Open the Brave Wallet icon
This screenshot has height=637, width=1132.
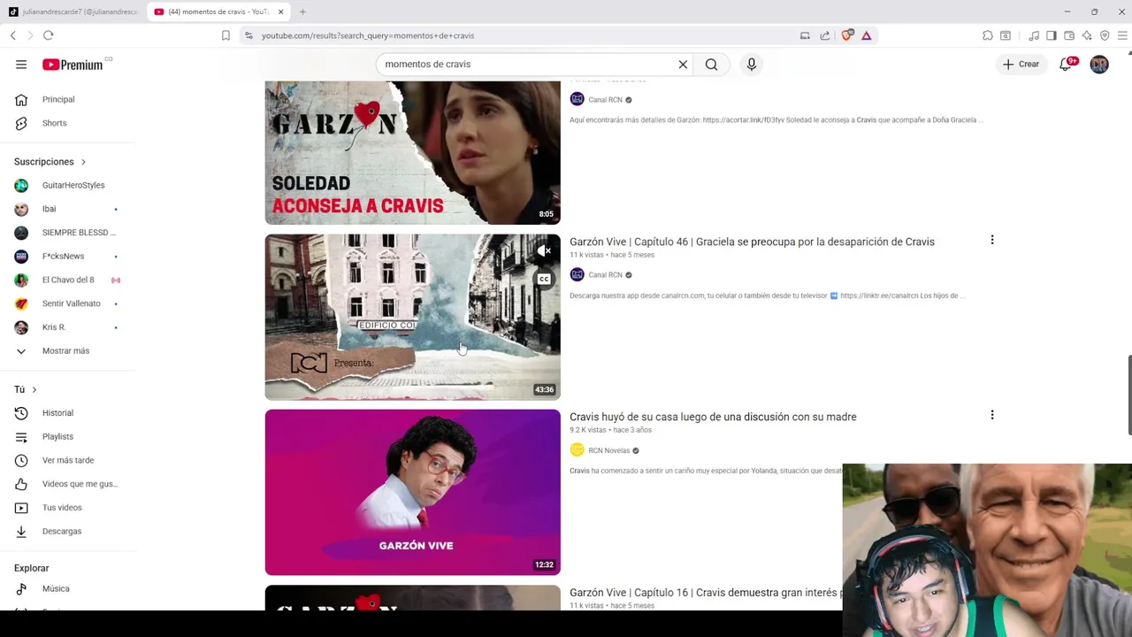point(1069,35)
